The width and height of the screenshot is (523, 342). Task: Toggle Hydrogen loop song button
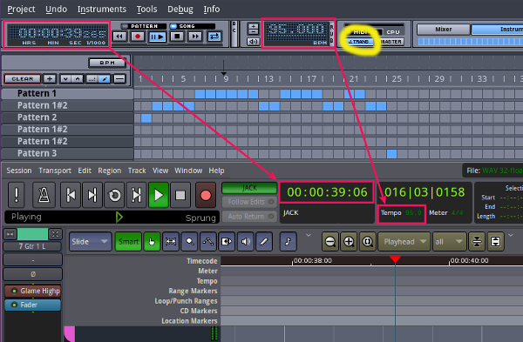[x=214, y=37]
